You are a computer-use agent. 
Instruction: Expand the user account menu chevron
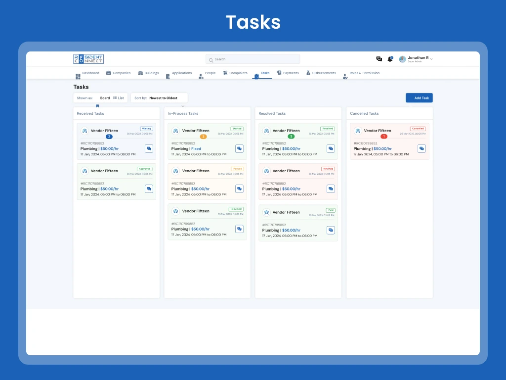coord(431,59)
